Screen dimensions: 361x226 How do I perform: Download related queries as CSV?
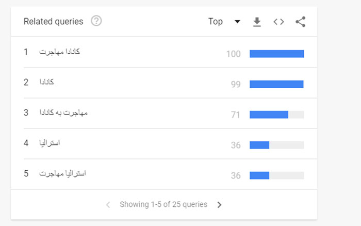tap(257, 22)
